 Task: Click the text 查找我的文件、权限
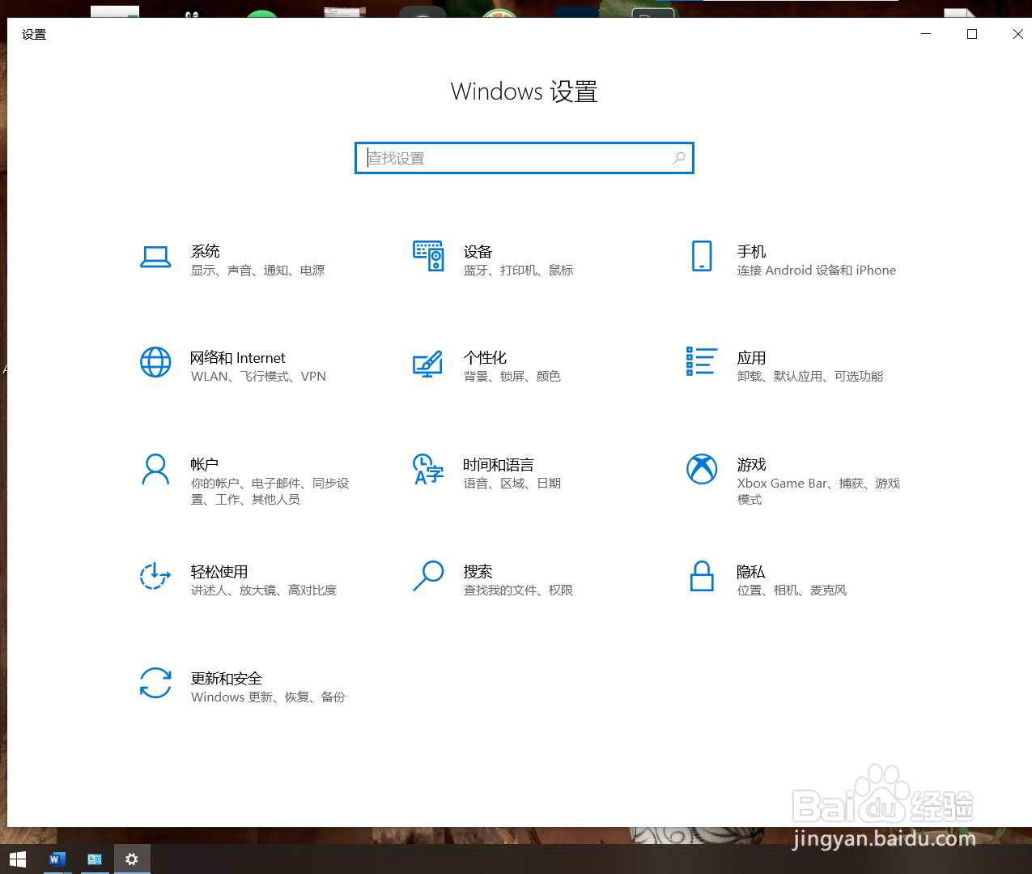click(519, 590)
